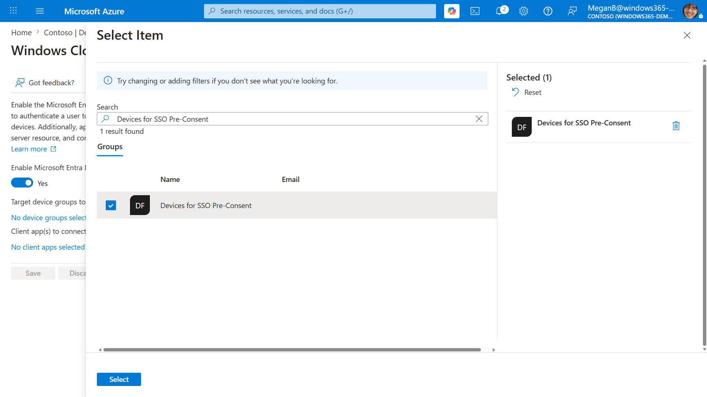The height and width of the screenshot is (397, 707).
Task: Click the horizontal scrollbar of results
Action: tap(292, 350)
